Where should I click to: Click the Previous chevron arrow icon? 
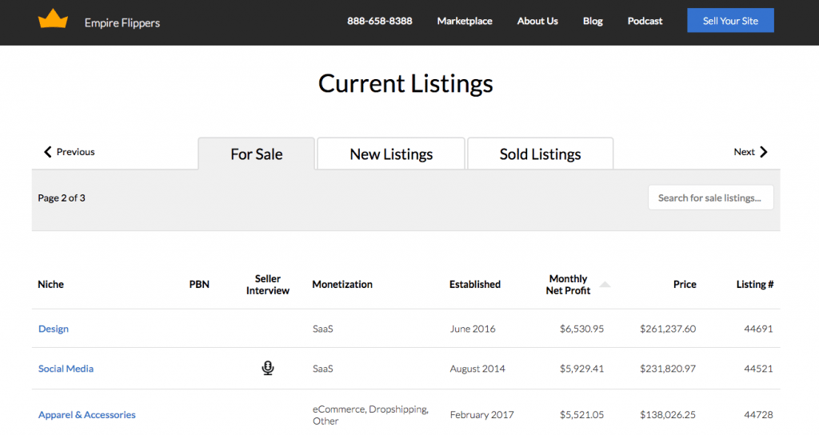pyautogui.click(x=47, y=152)
